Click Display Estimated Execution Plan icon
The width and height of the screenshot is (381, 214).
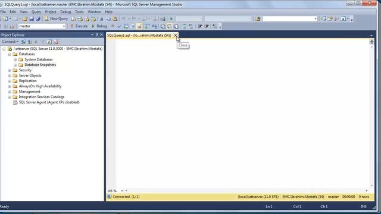(126, 26)
